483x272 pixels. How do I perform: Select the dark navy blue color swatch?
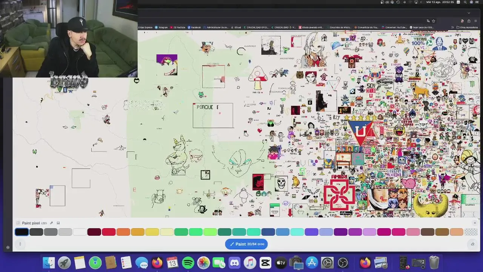268,232
